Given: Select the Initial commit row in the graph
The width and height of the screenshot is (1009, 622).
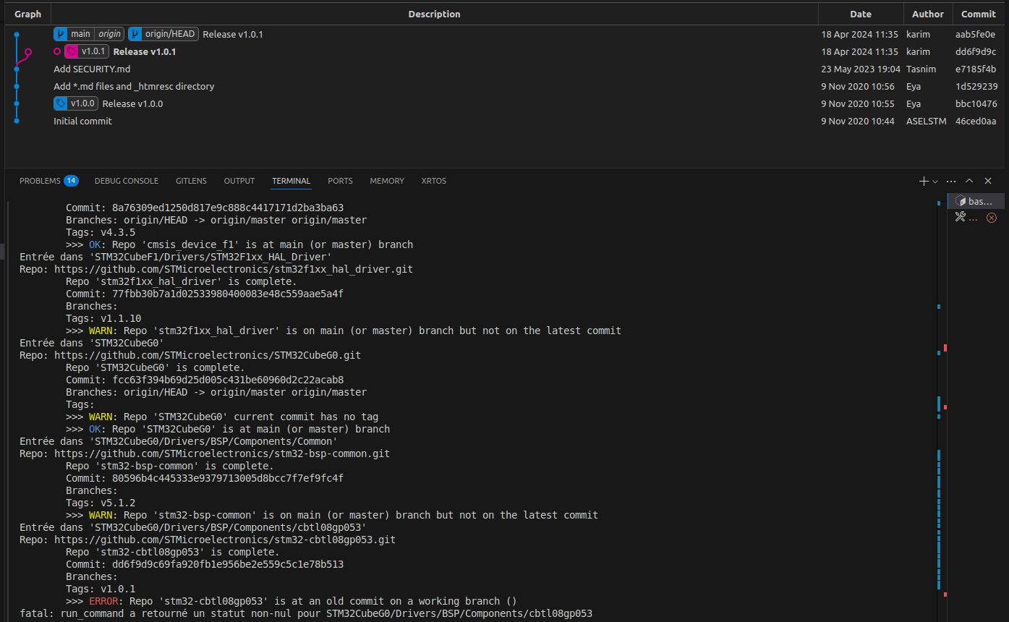Looking at the screenshot, I should [x=82, y=121].
